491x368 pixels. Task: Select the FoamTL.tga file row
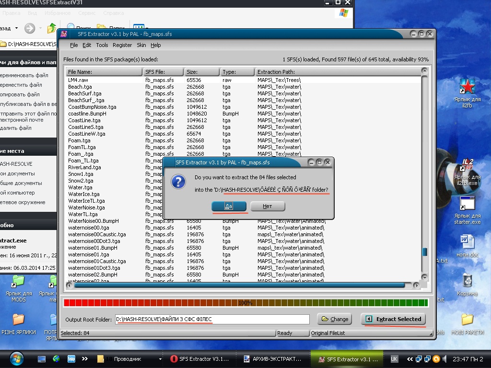click(244, 147)
